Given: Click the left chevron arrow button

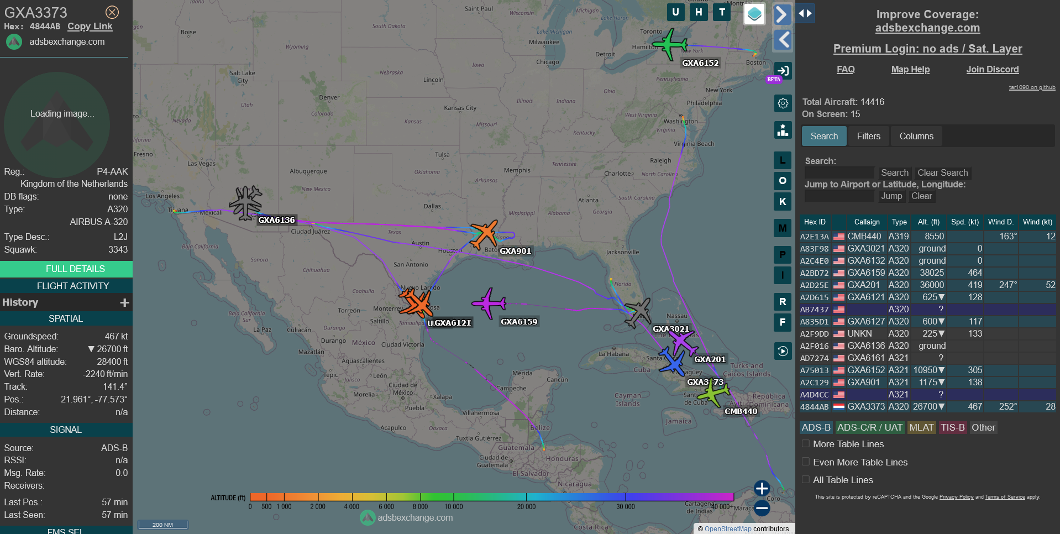Looking at the screenshot, I should tap(782, 40).
